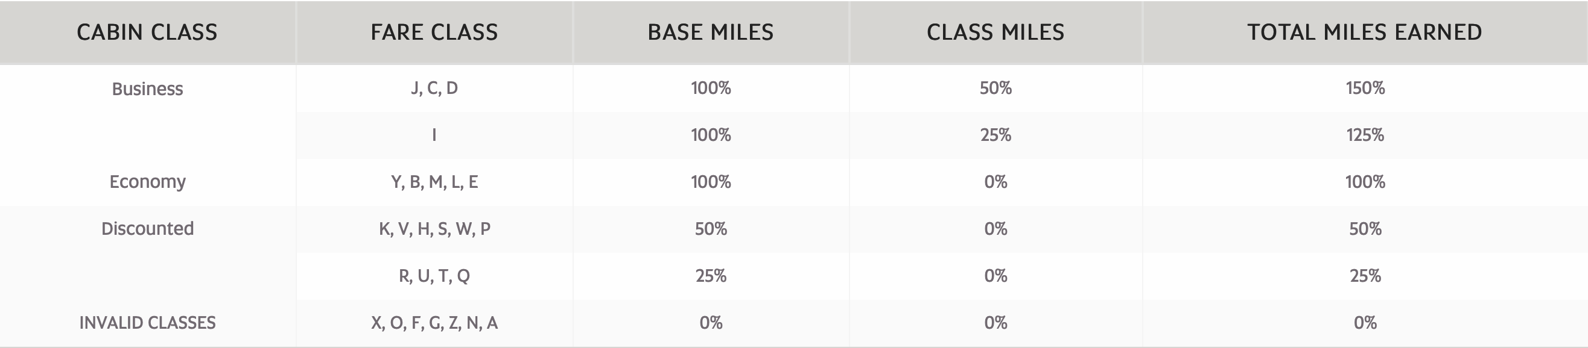The width and height of the screenshot is (1588, 348).
Task: Select the CLASS MILES column header
Action: click(x=996, y=32)
